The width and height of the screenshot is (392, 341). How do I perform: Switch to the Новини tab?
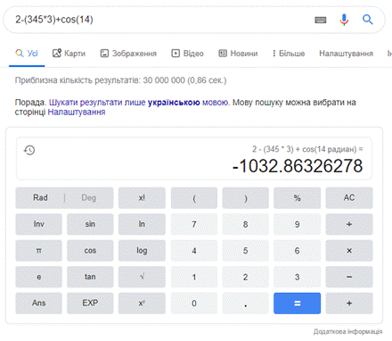pyautogui.click(x=238, y=54)
